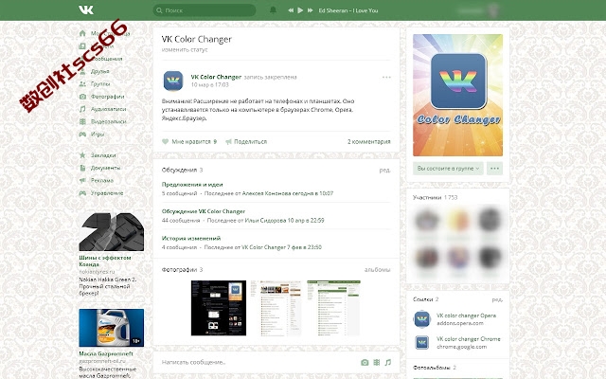606x379 pixels.
Task: Open the История изменений topic
Action: pos(191,238)
